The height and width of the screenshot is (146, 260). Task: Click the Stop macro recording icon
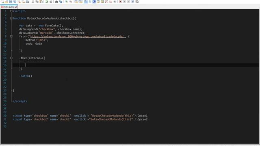tap(125, 2)
